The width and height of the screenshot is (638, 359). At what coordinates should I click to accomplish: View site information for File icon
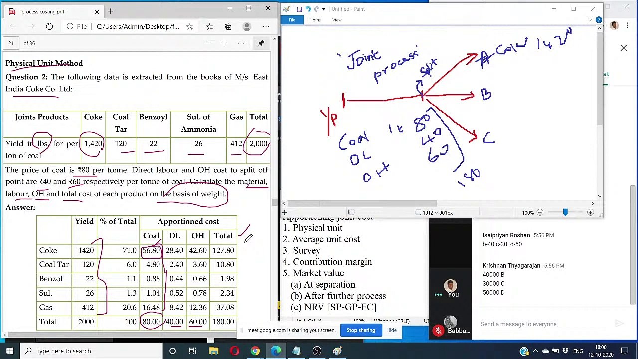(x=77, y=26)
